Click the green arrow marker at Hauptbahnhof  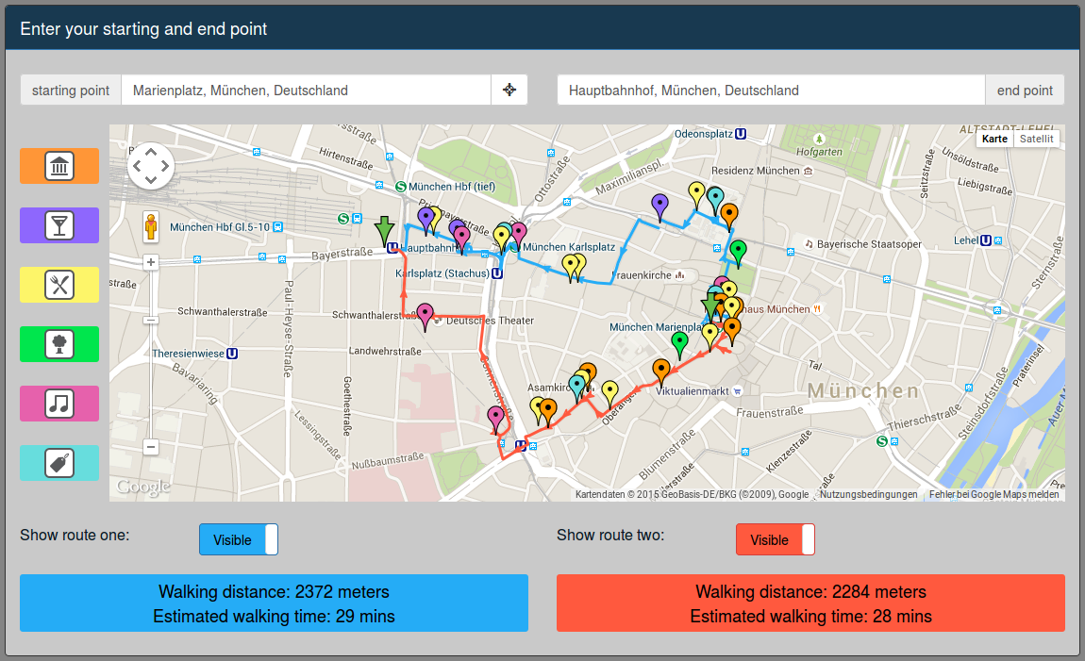tap(385, 232)
